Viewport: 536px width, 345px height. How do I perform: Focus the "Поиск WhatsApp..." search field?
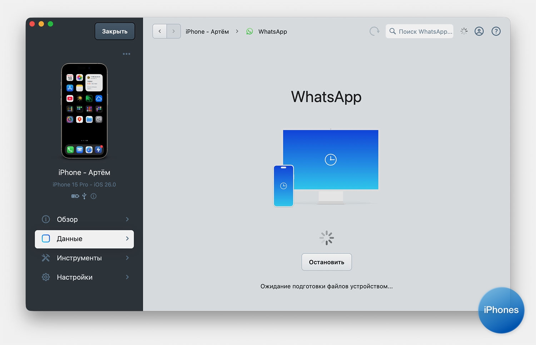tap(420, 31)
